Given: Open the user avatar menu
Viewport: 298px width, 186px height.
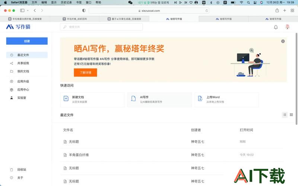Looking at the screenshot, I should point(287,27).
